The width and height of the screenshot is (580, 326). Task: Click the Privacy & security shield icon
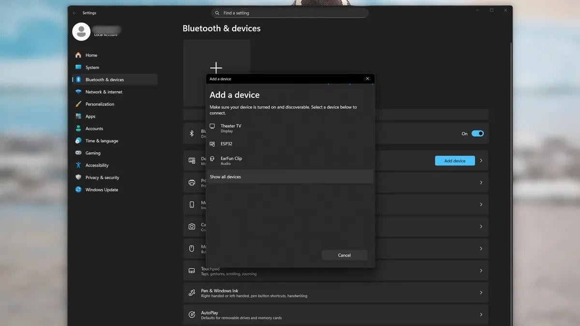tap(78, 178)
